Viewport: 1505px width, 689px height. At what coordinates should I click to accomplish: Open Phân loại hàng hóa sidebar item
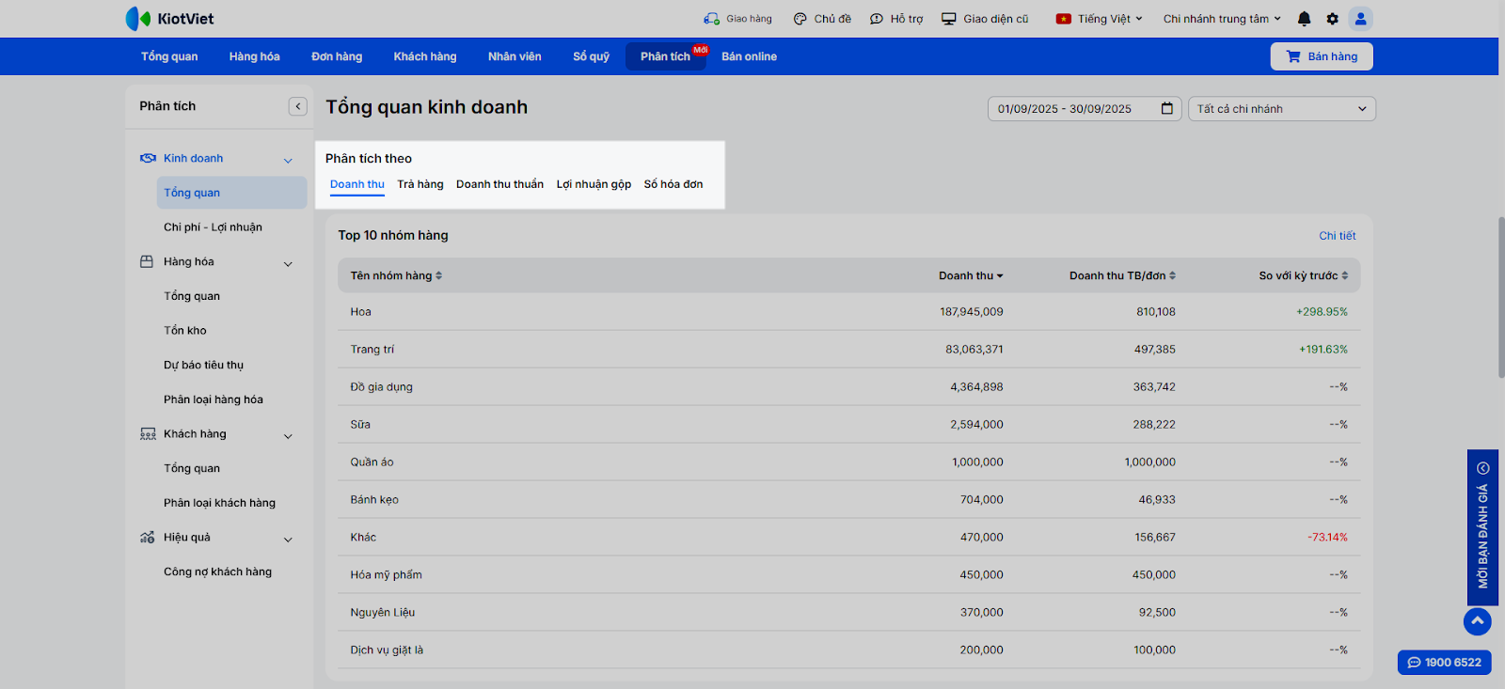pyautogui.click(x=214, y=399)
